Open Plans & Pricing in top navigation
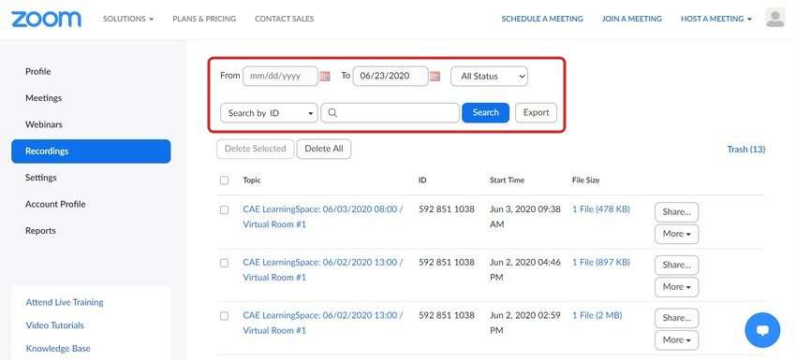The image size is (796, 360). (x=204, y=19)
